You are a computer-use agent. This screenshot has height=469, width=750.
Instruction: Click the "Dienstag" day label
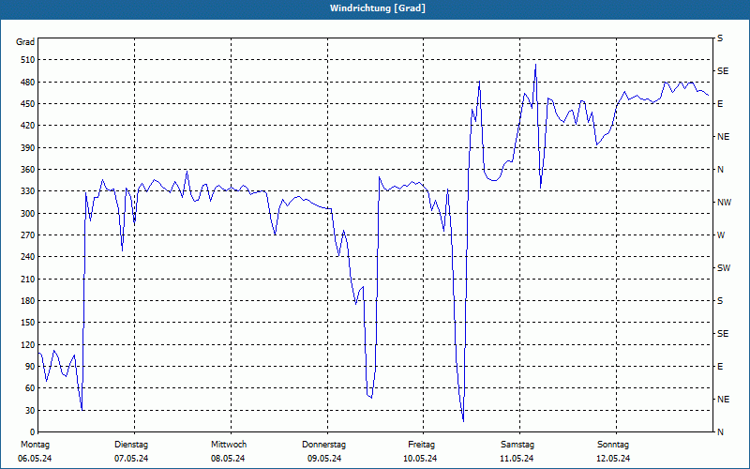click(x=131, y=445)
